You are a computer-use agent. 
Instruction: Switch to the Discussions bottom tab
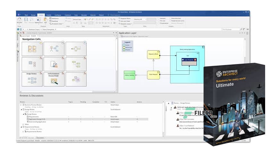(40, 138)
